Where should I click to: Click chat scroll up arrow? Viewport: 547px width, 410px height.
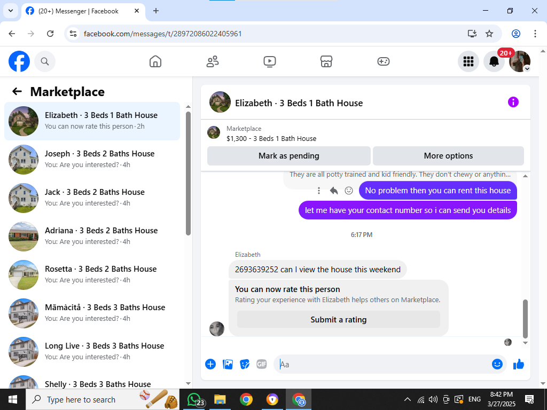point(526,176)
